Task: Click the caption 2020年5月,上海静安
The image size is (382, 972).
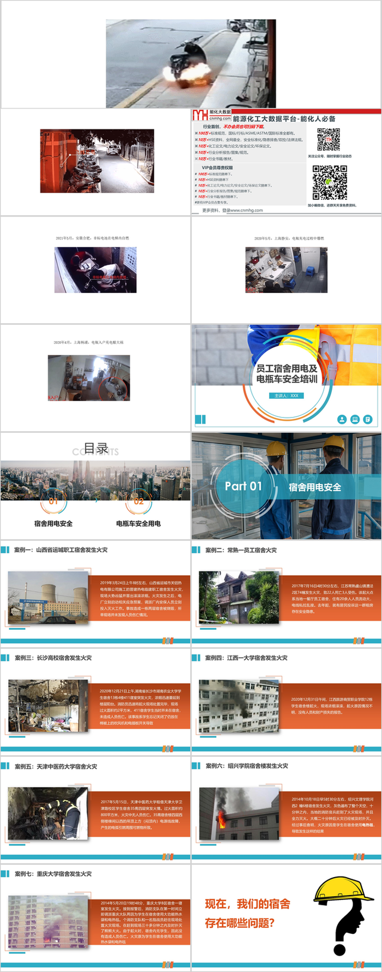Action: point(289,238)
